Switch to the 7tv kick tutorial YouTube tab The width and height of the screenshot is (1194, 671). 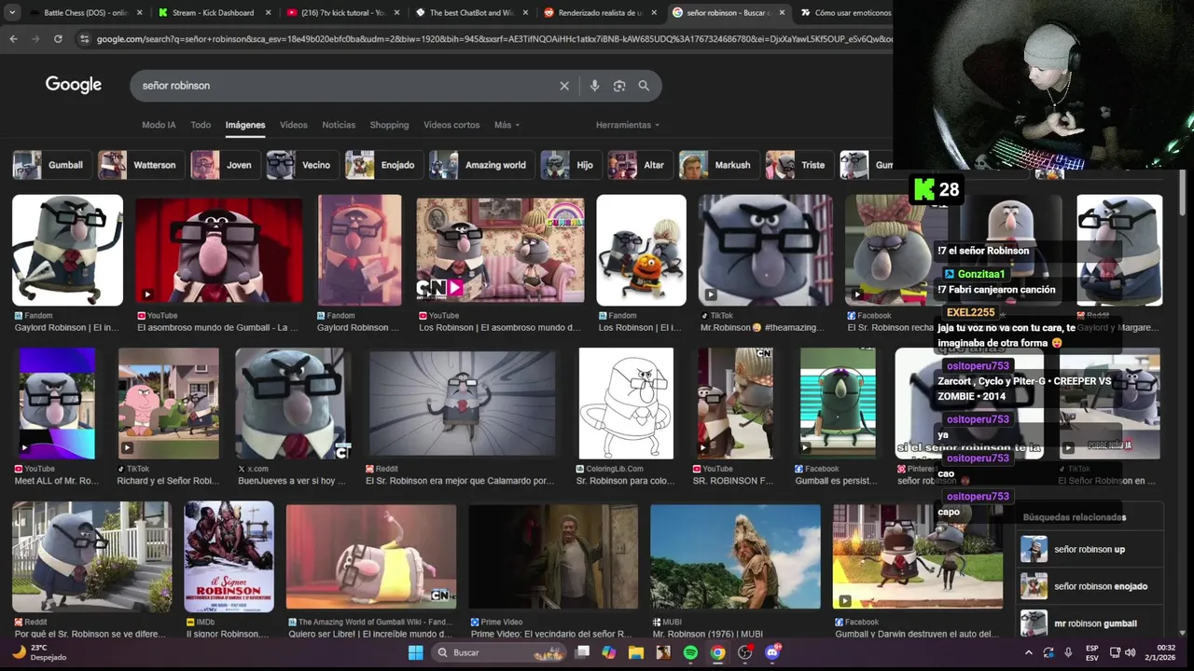(341, 13)
